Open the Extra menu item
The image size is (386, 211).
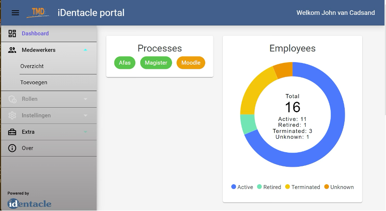coord(49,132)
